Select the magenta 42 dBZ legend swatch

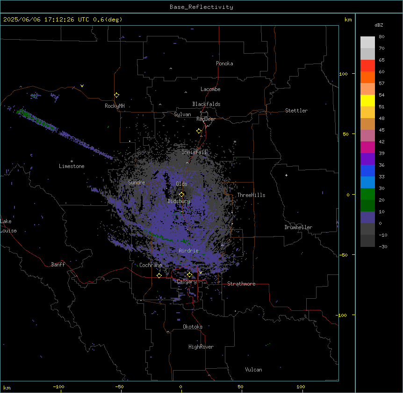click(x=367, y=147)
